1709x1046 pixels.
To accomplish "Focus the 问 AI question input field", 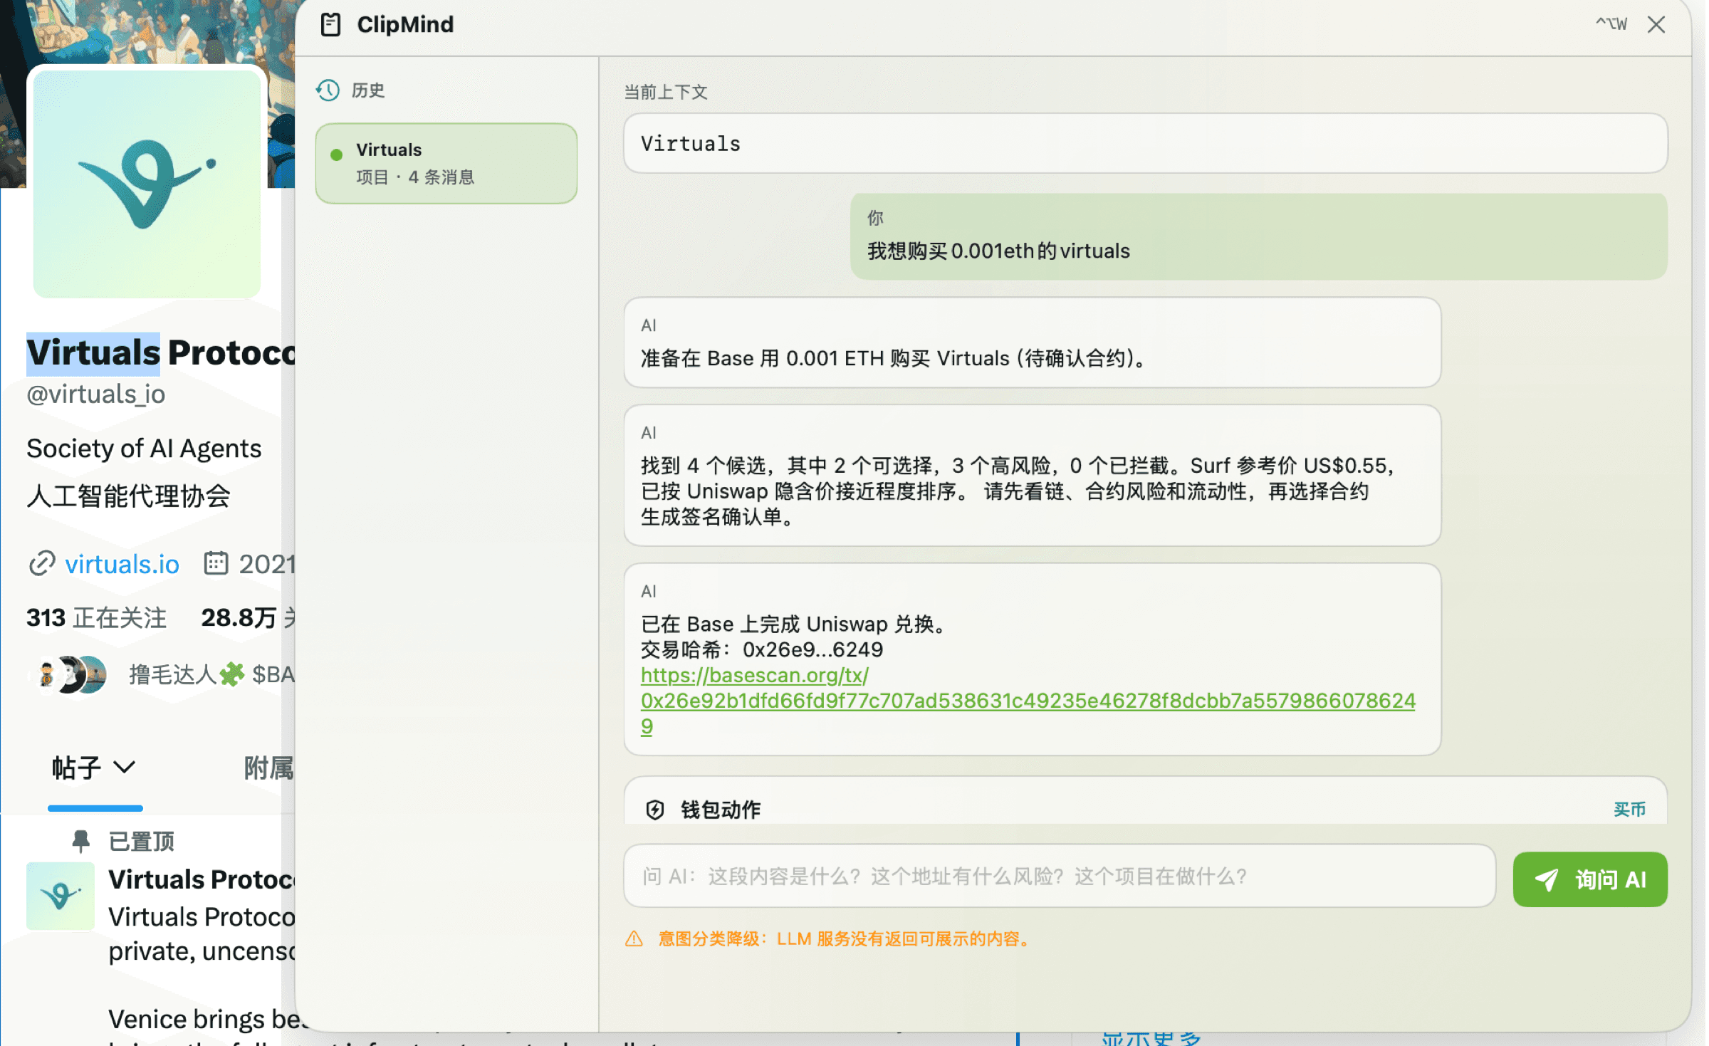I will [x=1060, y=877].
